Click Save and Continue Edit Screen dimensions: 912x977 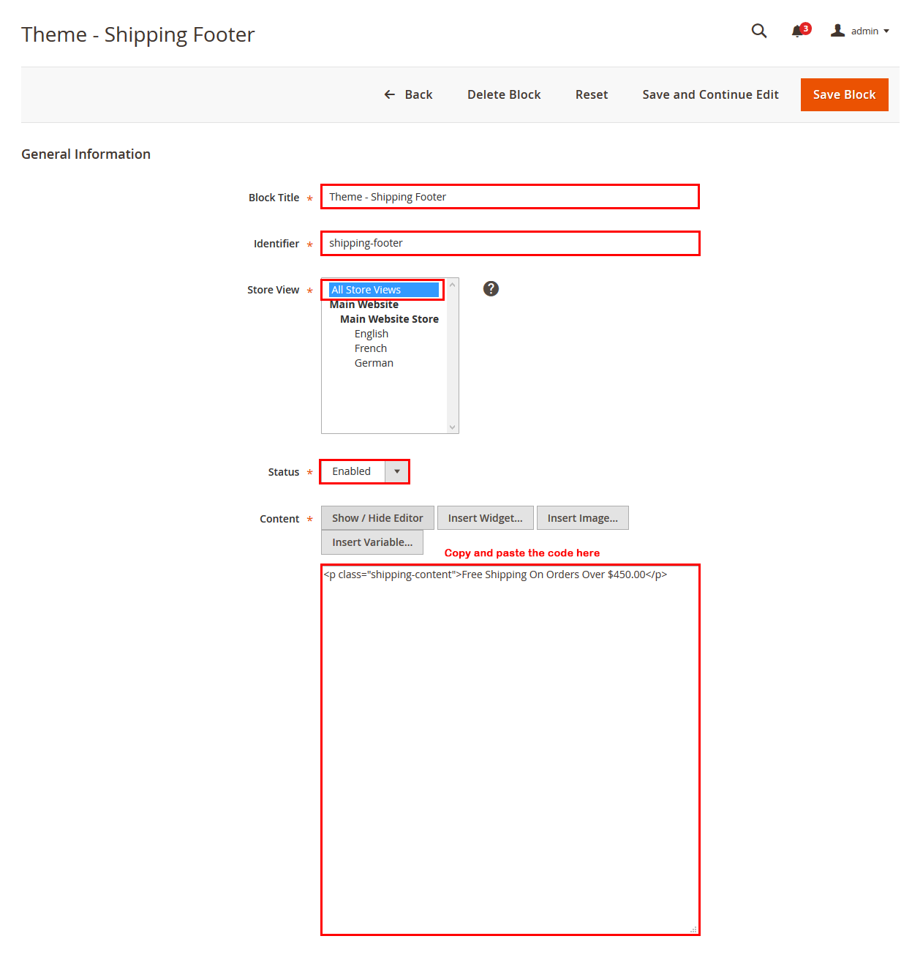tap(710, 94)
